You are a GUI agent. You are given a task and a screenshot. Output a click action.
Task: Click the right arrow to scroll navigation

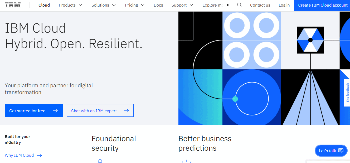[228, 5]
